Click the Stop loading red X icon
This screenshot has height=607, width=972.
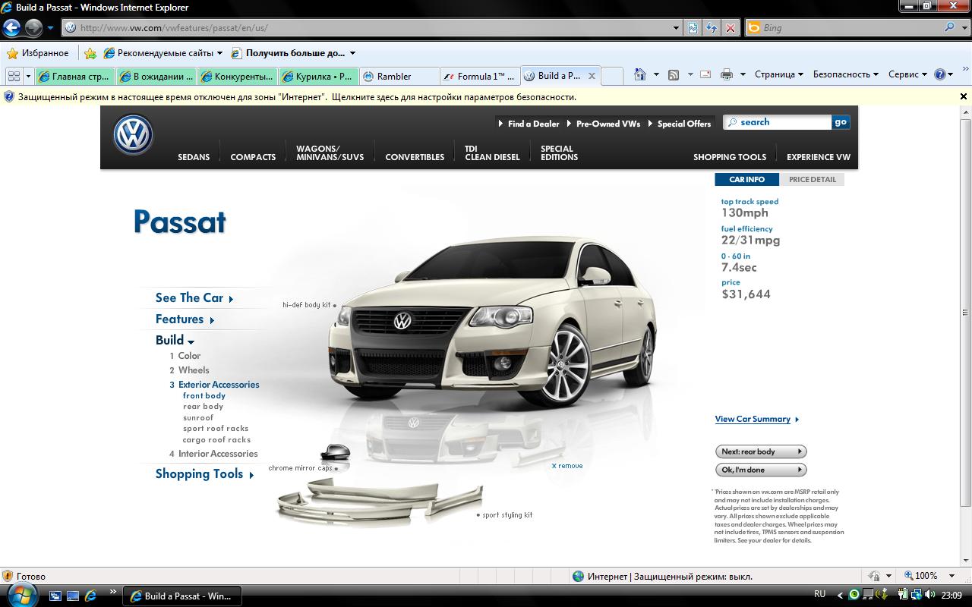coord(730,28)
